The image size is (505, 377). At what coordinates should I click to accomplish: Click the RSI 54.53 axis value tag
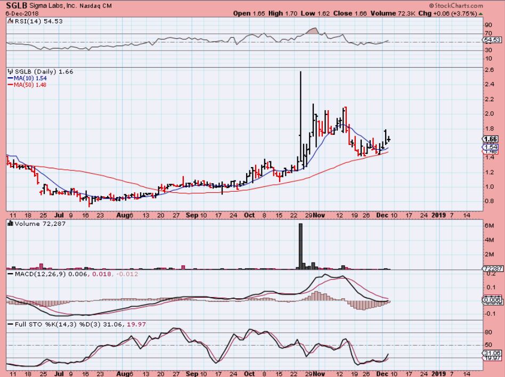click(x=492, y=40)
